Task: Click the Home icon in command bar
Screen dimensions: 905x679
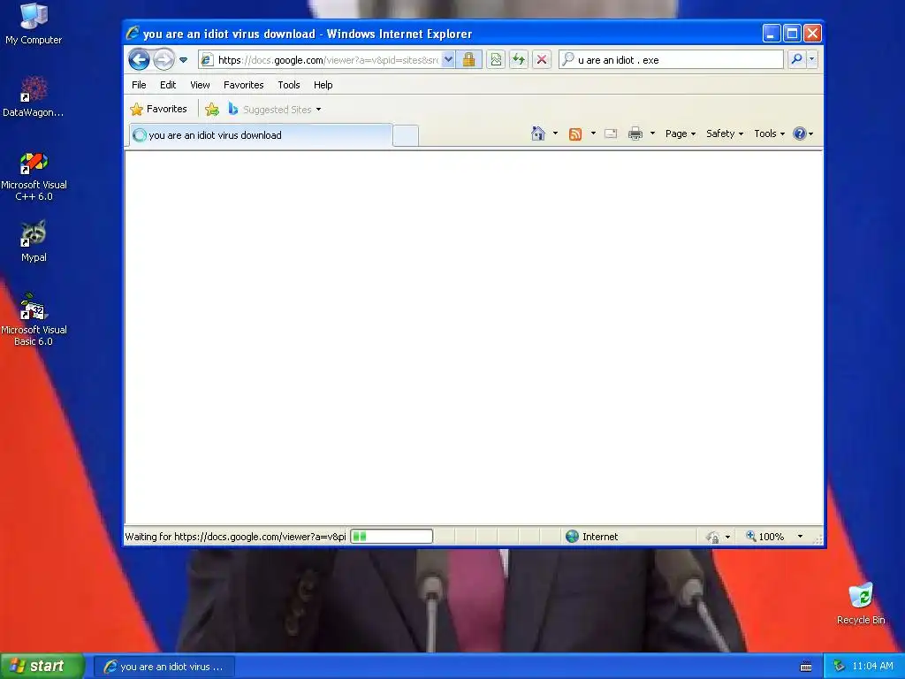Action: tap(538, 134)
